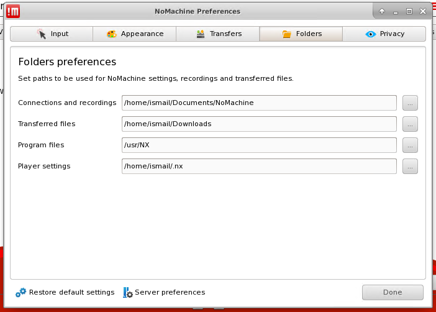Click the 'Player settings' label
The image size is (436, 312).
tap(44, 166)
